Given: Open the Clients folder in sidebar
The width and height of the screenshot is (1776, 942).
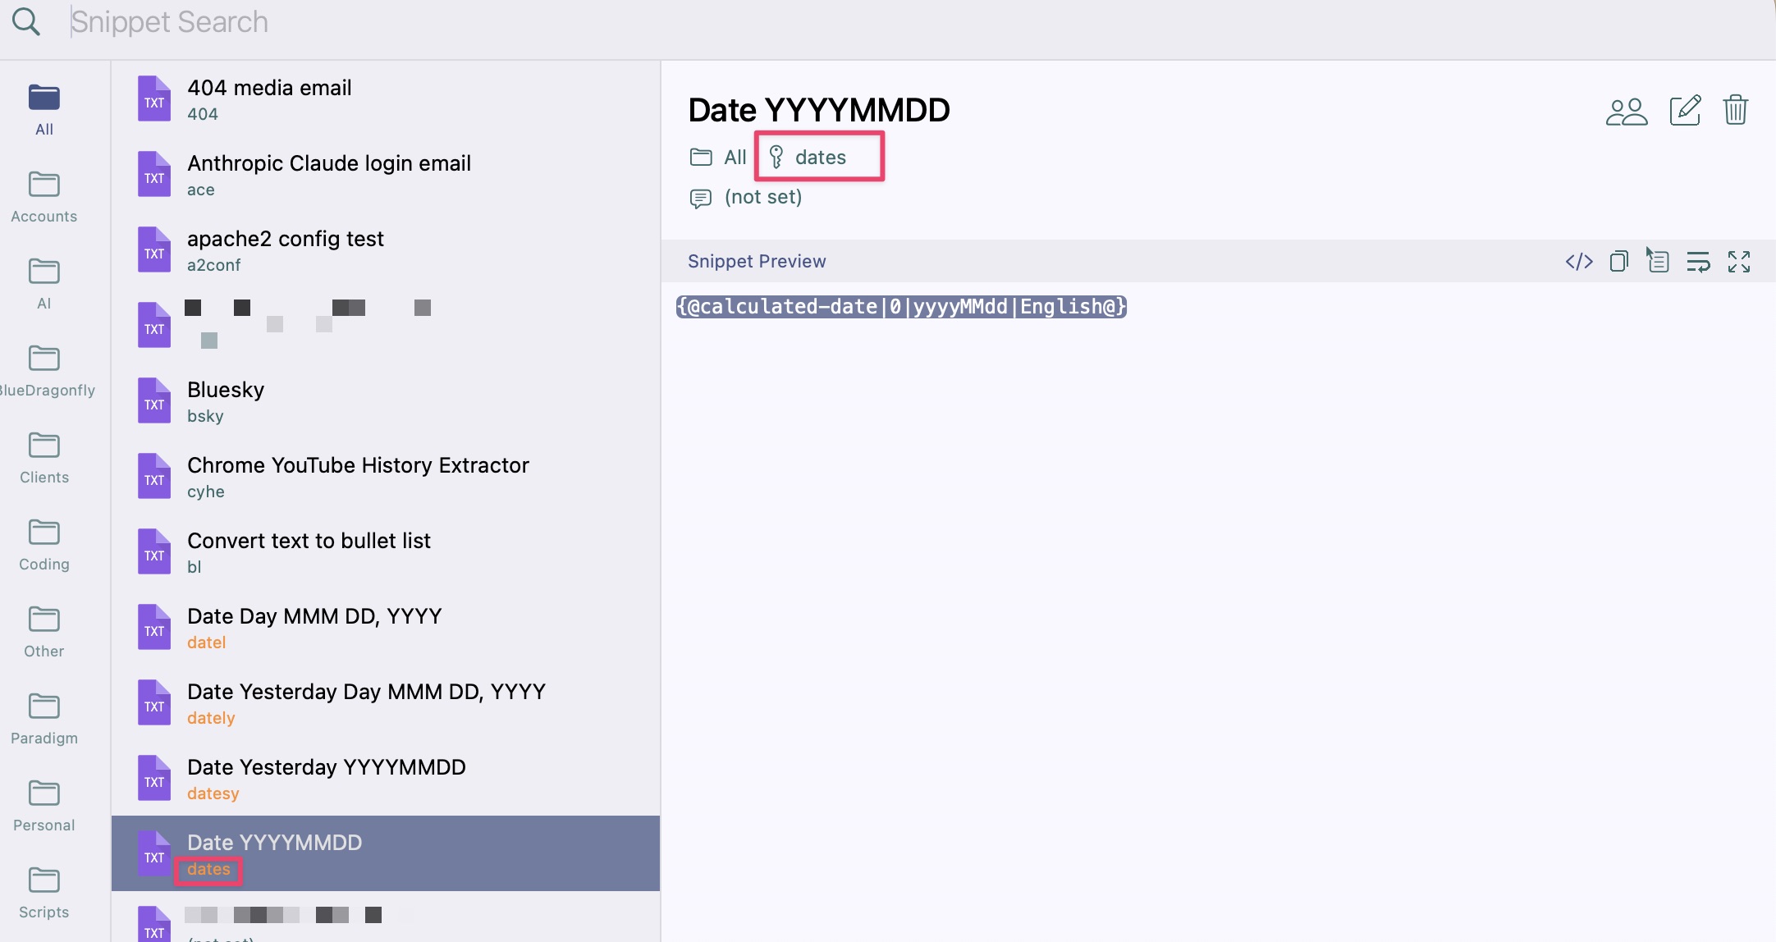Looking at the screenshot, I should tap(44, 458).
